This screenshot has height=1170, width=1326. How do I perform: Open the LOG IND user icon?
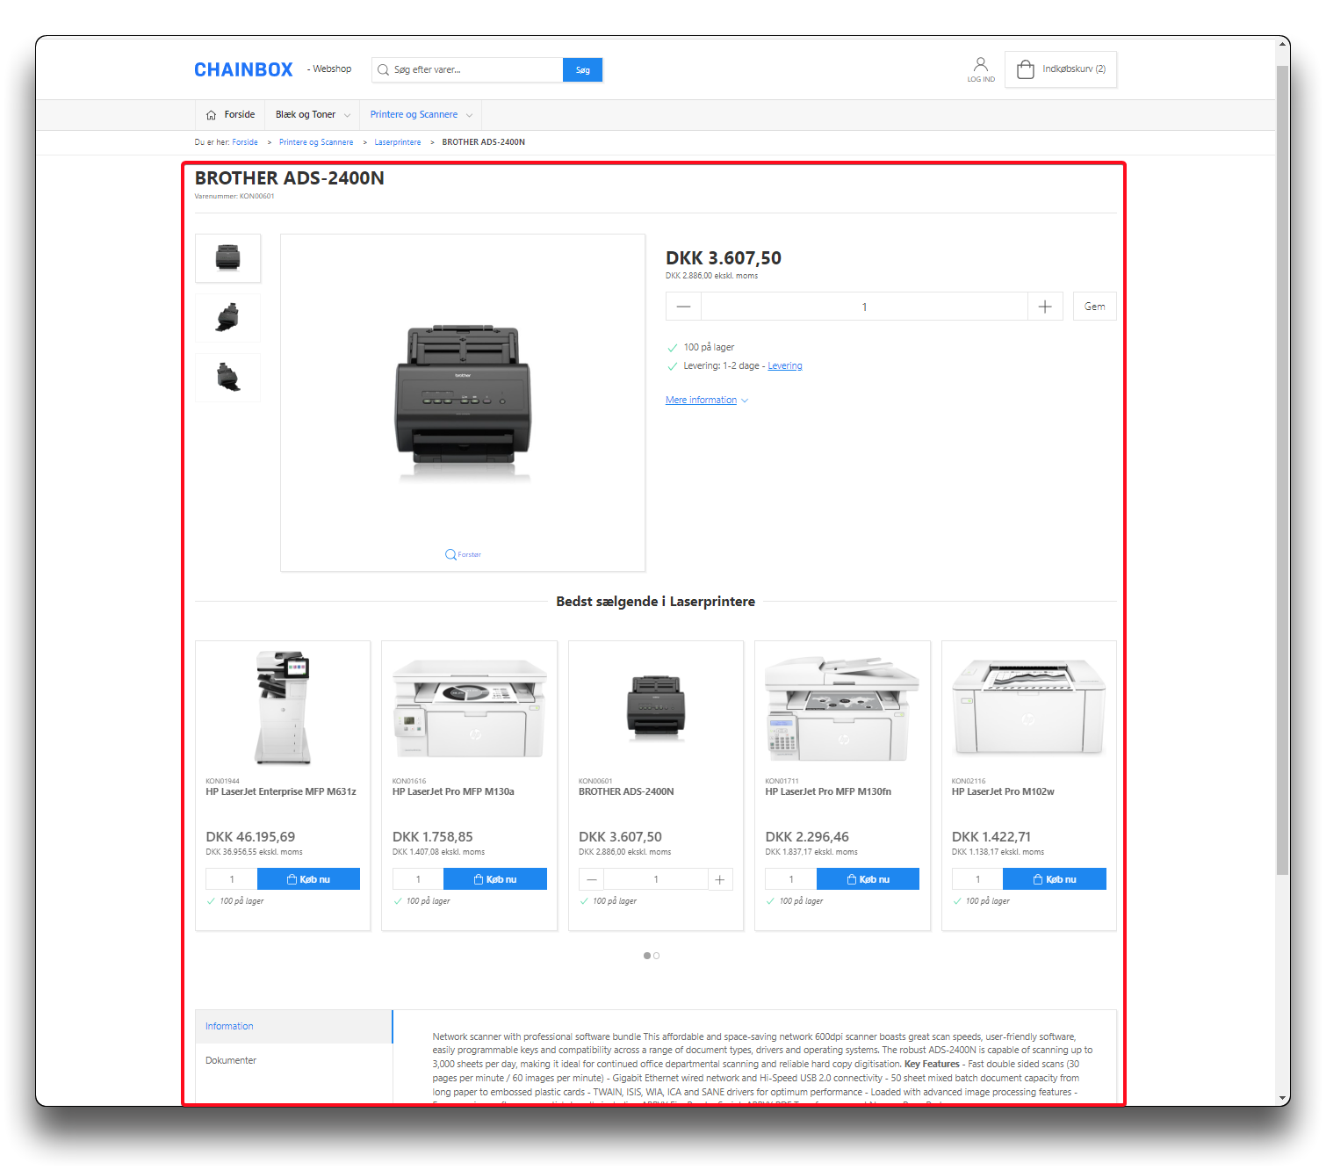[981, 69]
